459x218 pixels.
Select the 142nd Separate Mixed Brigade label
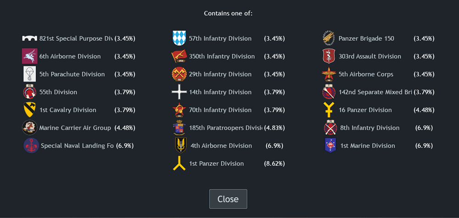375,92
